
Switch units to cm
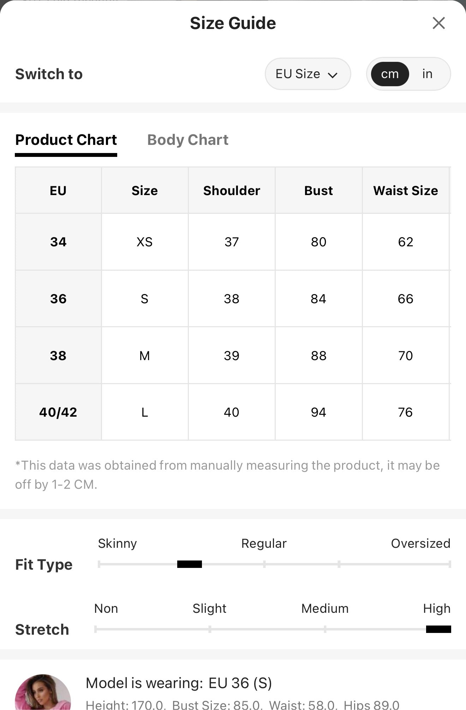(x=390, y=74)
